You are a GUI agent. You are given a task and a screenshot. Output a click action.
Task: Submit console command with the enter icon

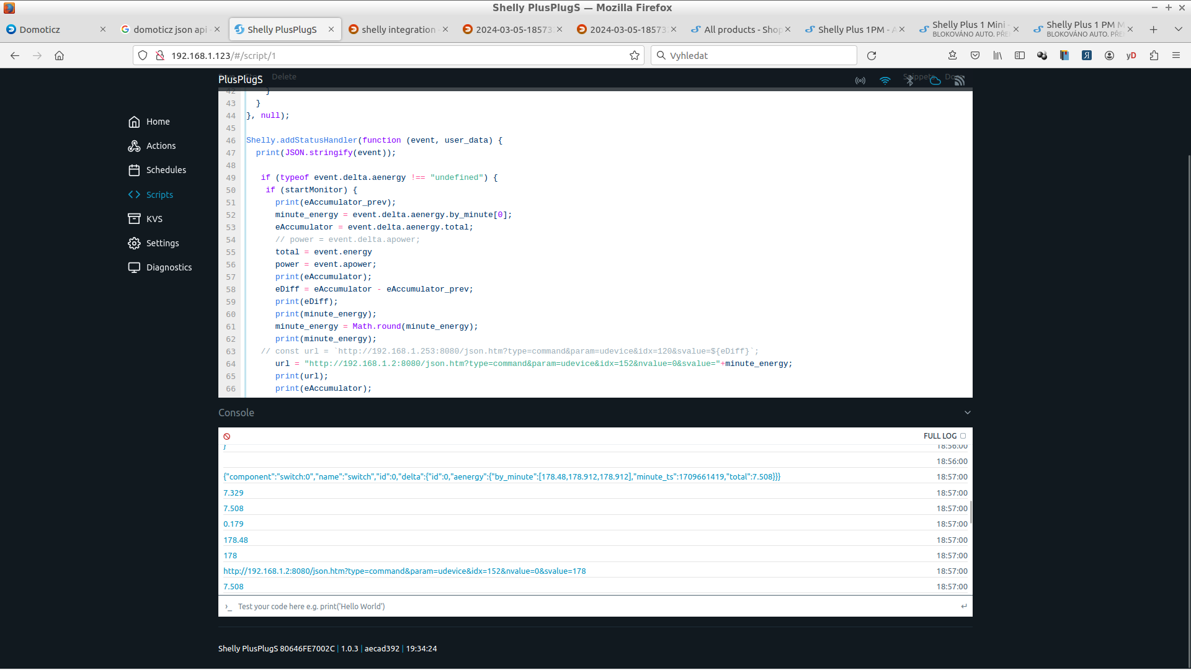[x=964, y=607]
